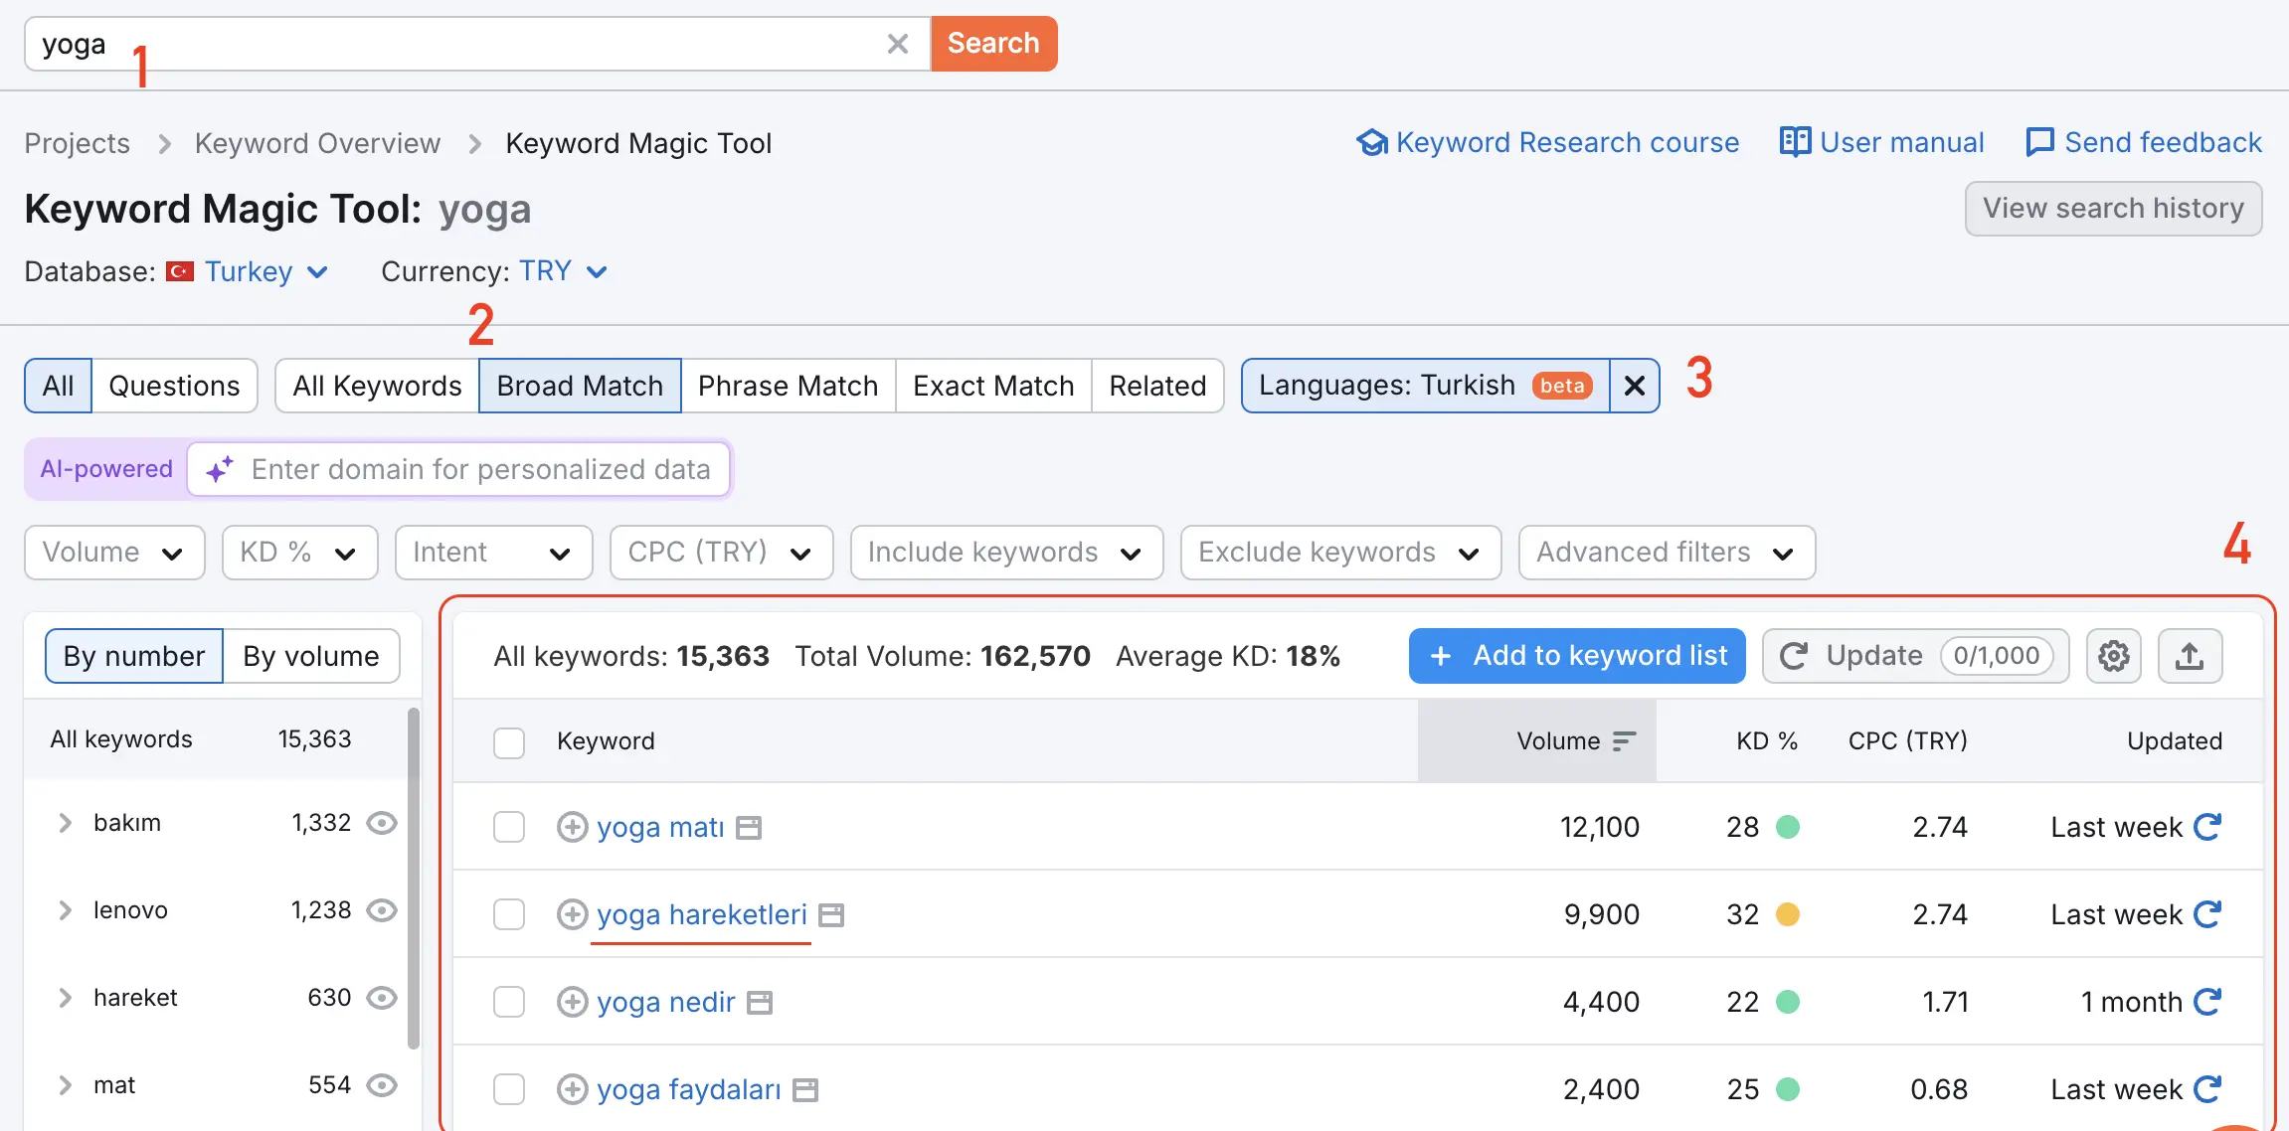Click the AI-powered domain input field
This screenshot has height=1131, width=2289.
458,469
